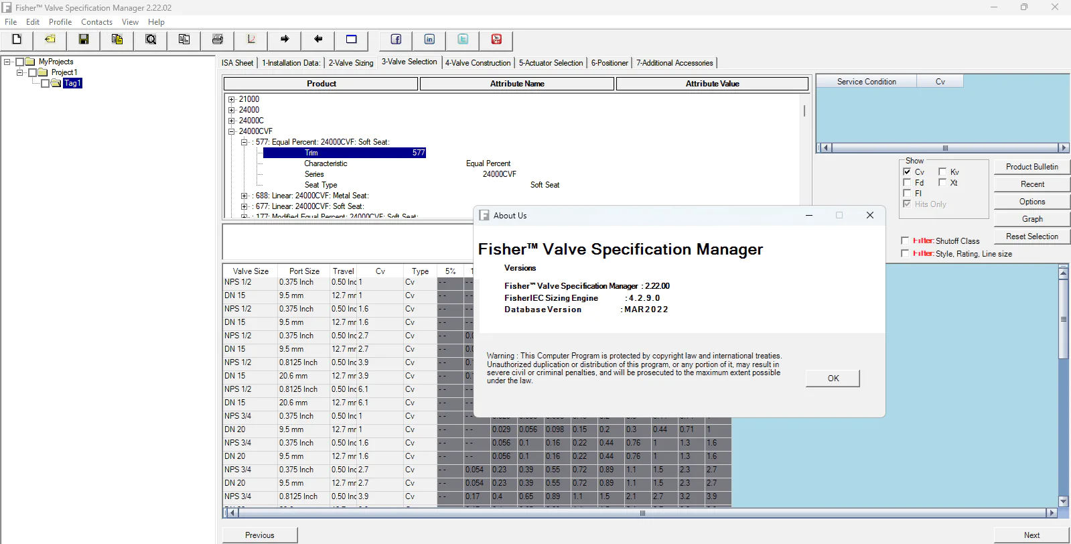This screenshot has width=1071, height=544.
Task: Click OK in the About Us dialog
Action: click(833, 379)
